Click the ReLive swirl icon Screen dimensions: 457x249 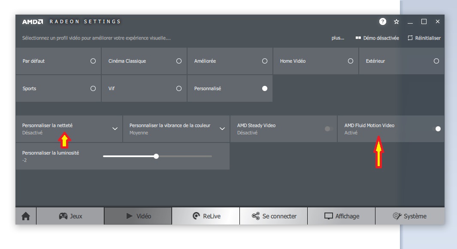click(197, 216)
